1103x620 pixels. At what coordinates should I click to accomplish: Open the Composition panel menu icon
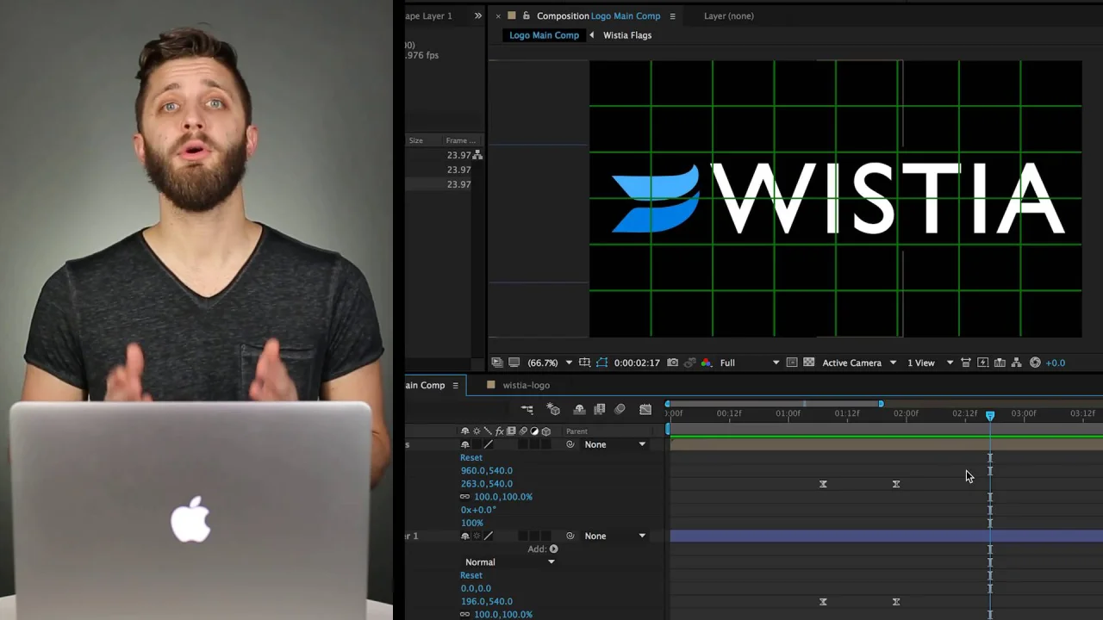tap(672, 16)
